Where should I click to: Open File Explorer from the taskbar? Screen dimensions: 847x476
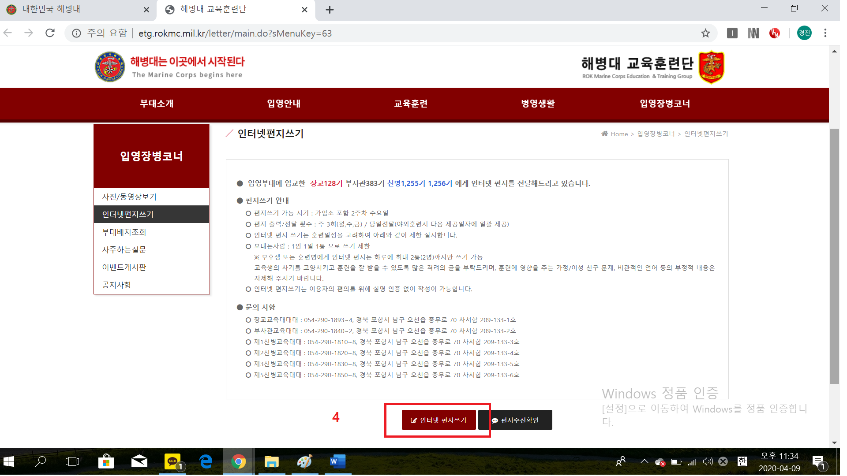click(x=271, y=461)
